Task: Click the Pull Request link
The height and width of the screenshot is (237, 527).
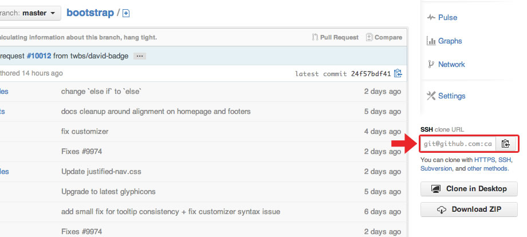Action: [335, 37]
